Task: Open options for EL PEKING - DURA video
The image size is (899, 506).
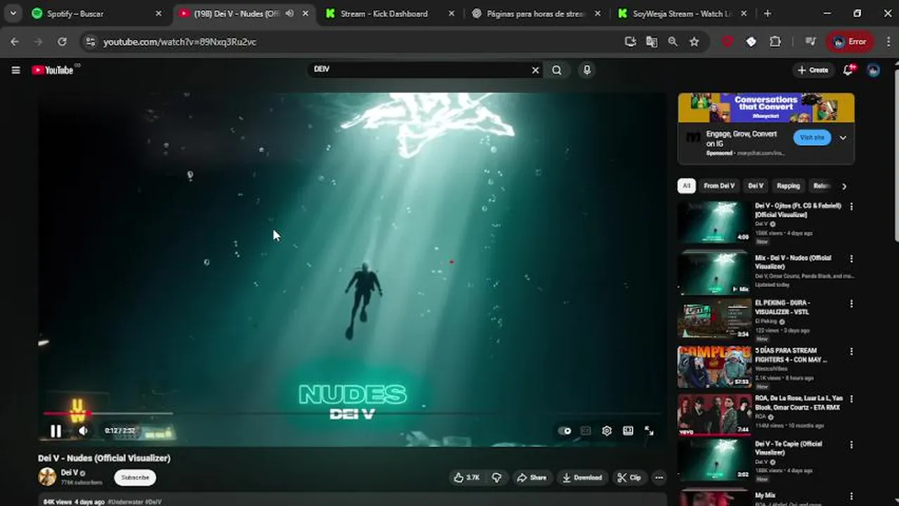Action: (x=851, y=304)
